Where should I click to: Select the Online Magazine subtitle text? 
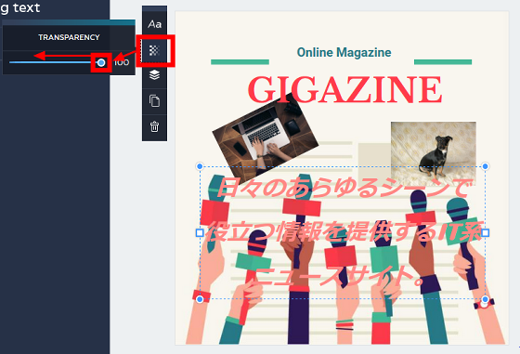(344, 52)
